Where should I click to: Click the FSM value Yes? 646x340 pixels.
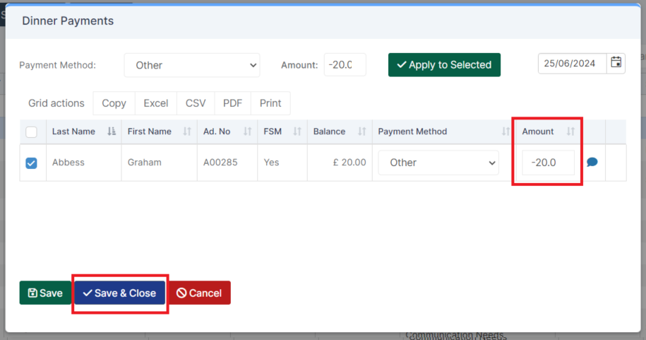pyautogui.click(x=272, y=162)
